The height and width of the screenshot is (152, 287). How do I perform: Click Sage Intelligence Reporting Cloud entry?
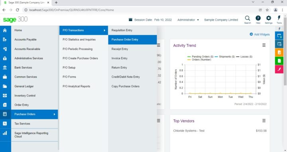click(x=34, y=135)
